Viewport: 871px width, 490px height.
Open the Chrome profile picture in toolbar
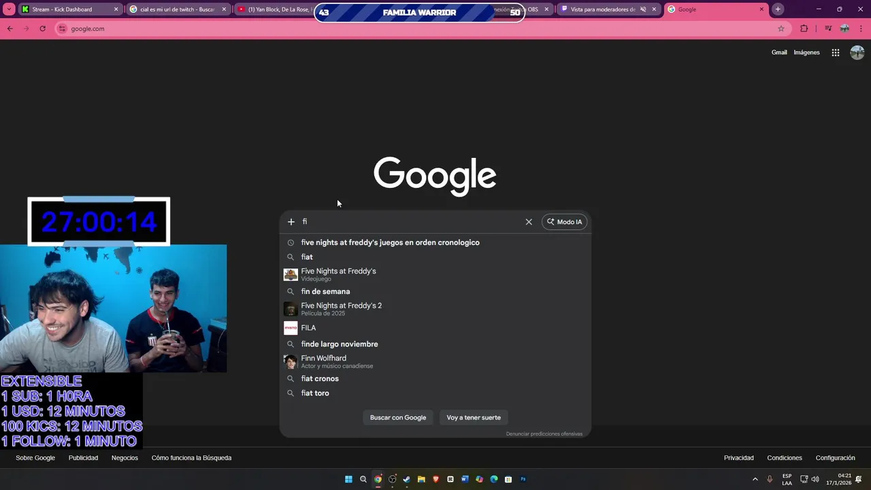pos(844,29)
